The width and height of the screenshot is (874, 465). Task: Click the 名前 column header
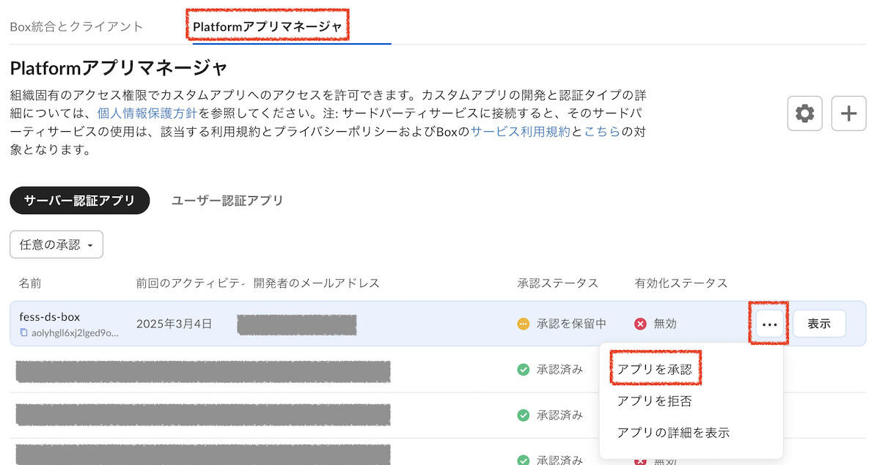[x=30, y=283]
